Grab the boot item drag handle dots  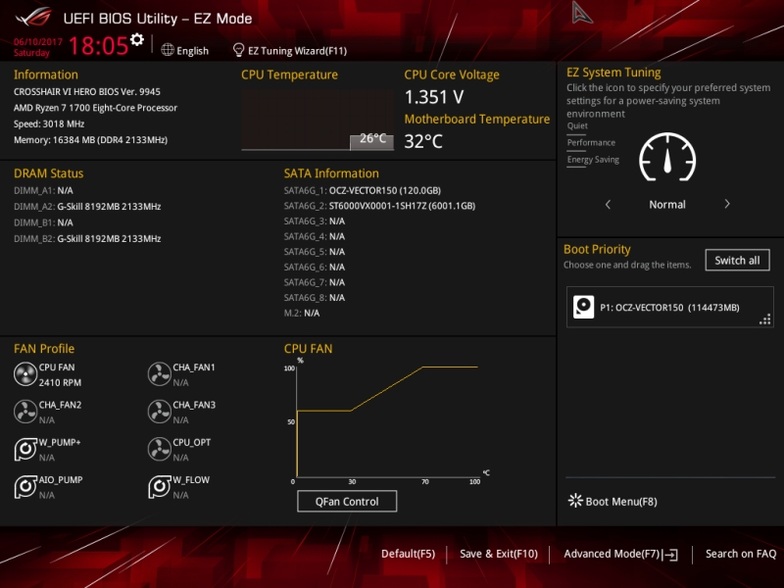point(765,319)
